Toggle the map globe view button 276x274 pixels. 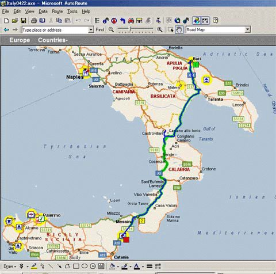(x=197, y=20)
